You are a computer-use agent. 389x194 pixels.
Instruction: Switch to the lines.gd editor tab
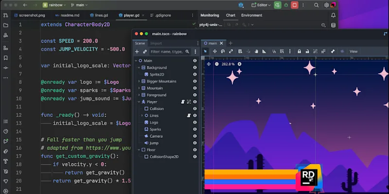[99, 16]
